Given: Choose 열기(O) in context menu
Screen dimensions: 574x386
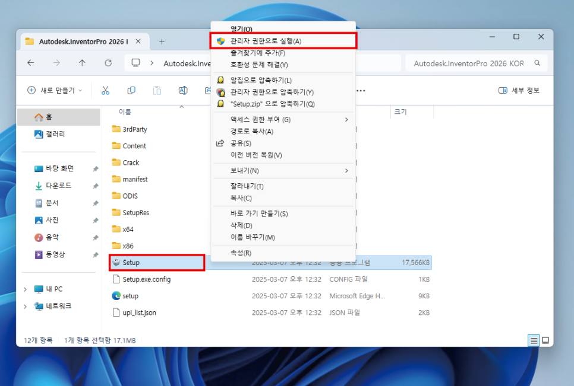Looking at the screenshot, I should [x=283, y=29].
